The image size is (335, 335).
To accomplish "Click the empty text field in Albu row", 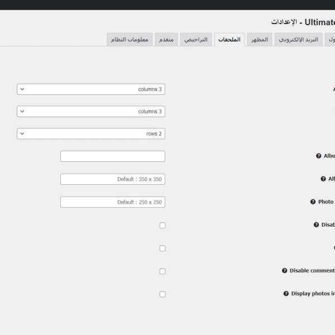I will (113, 156).
